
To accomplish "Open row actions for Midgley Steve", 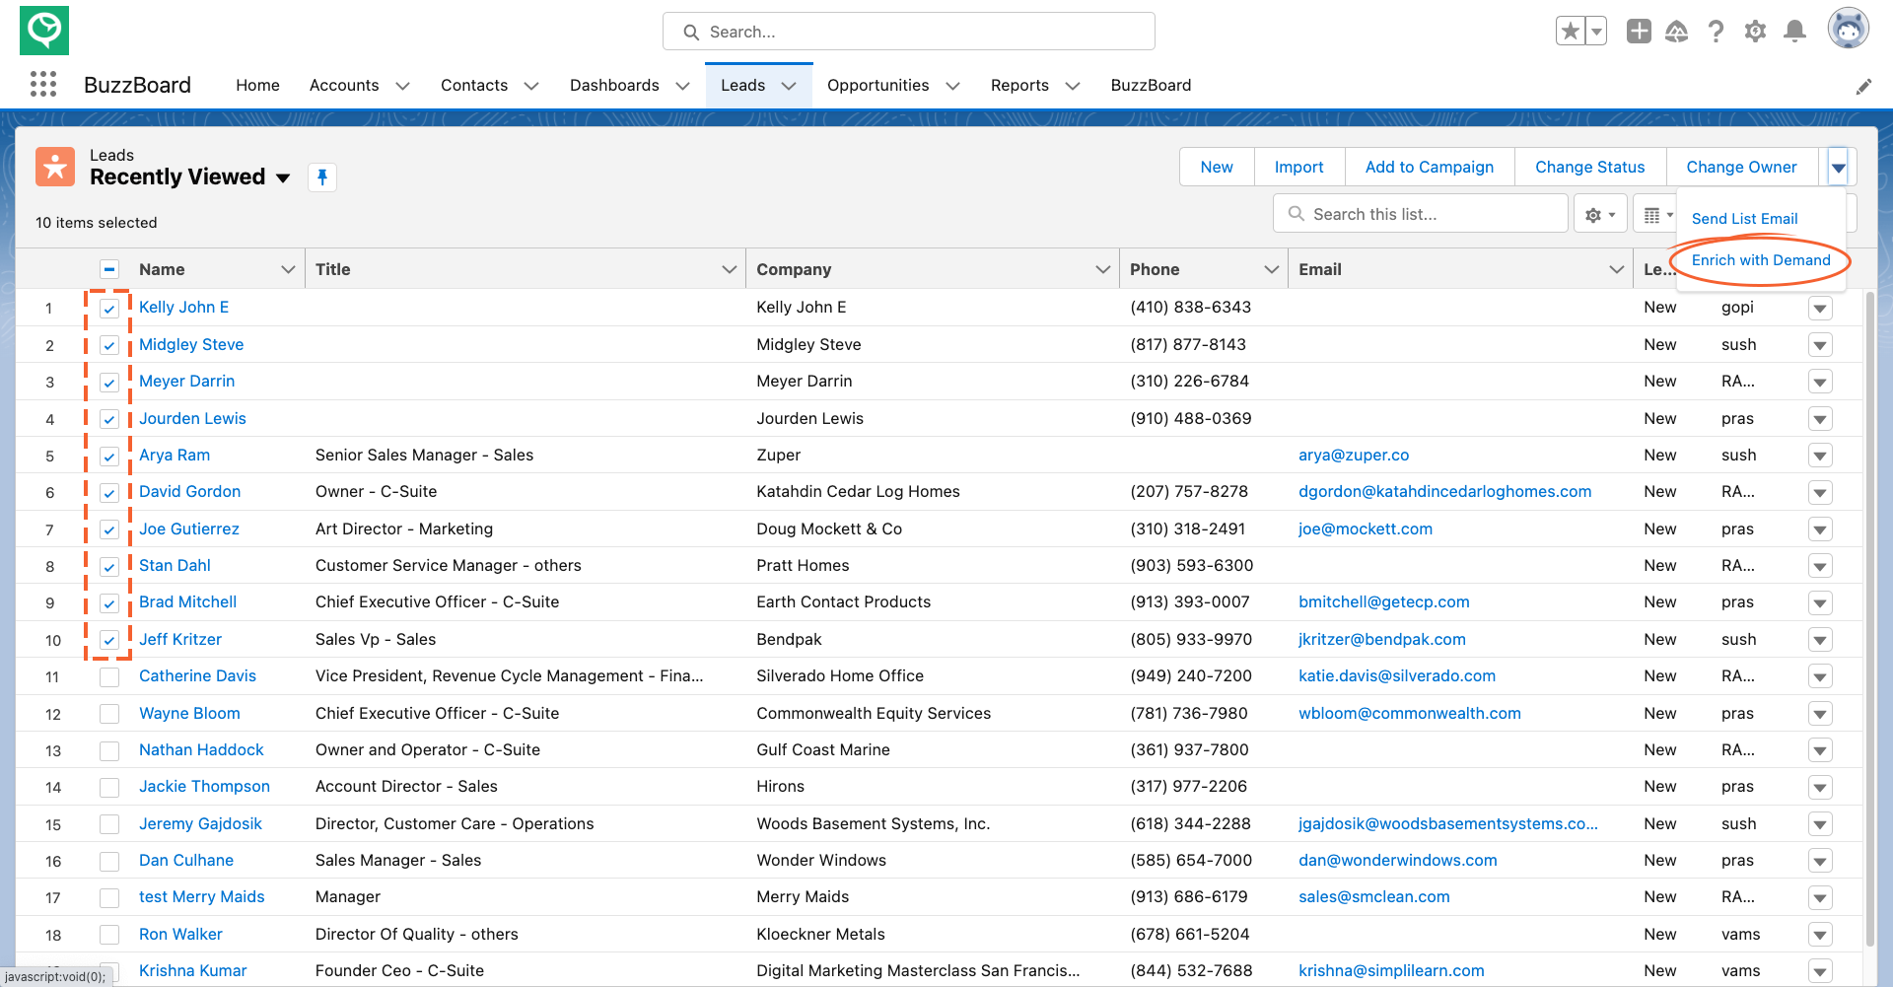I will pyautogui.click(x=1820, y=345).
